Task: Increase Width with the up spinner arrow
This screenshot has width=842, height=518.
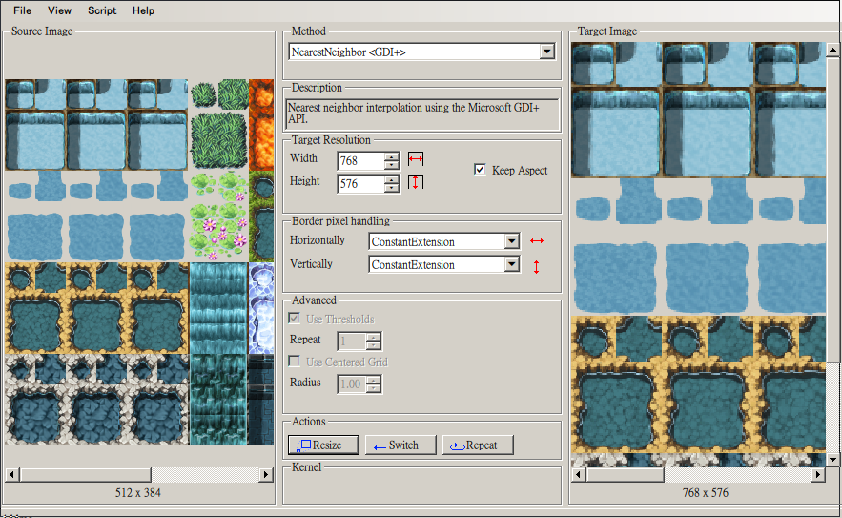Action: 392,156
